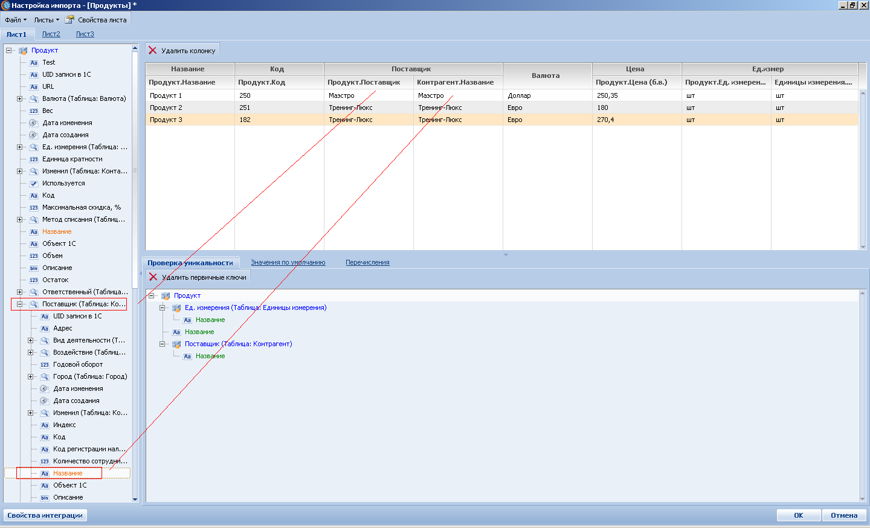Click the red X delete primary keys icon

[153, 277]
